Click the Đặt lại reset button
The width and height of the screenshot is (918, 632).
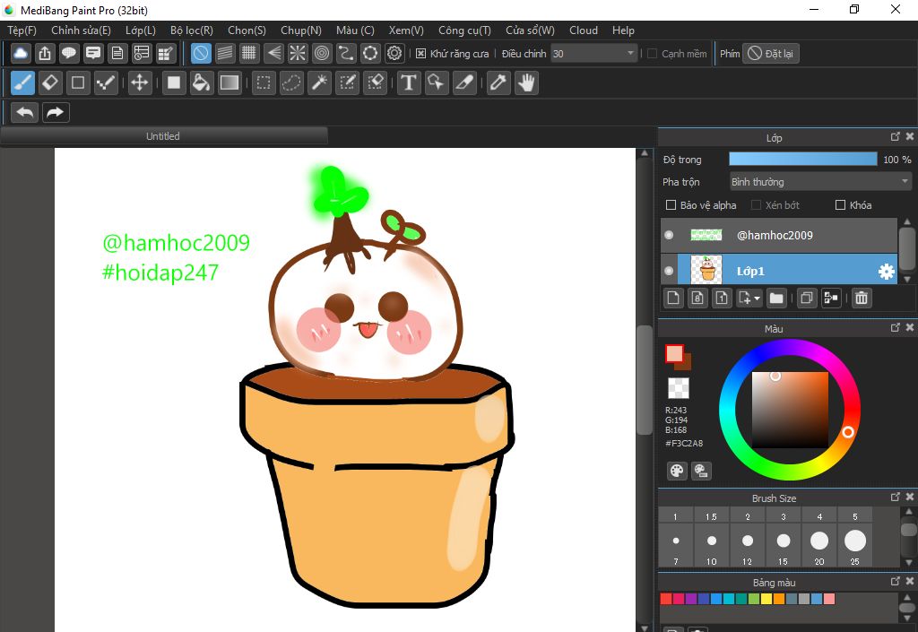(x=770, y=54)
